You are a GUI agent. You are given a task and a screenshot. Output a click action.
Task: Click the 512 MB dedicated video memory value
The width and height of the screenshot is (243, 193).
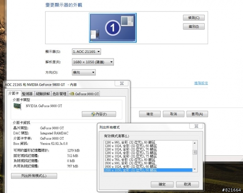coord(73,156)
